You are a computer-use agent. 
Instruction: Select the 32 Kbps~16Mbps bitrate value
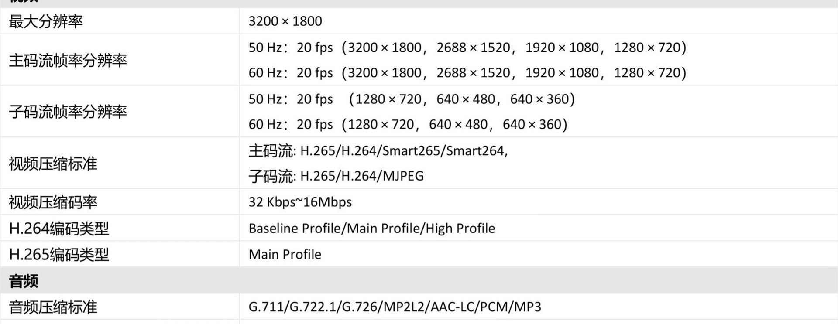pos(300,202)
